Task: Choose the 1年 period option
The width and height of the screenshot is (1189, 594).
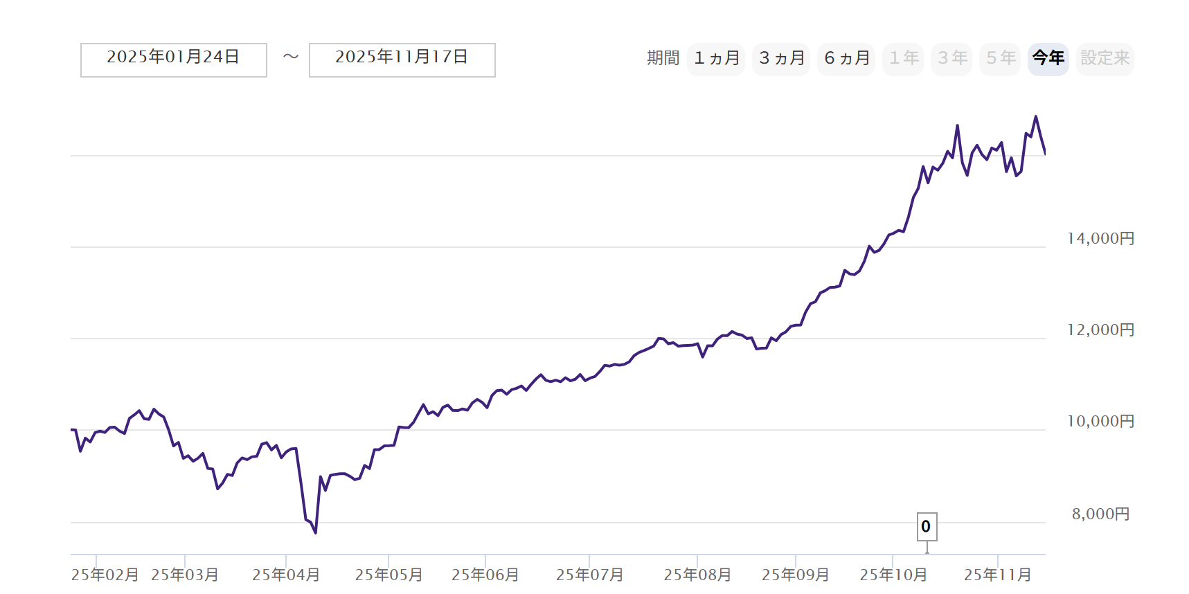Action: tap(903, 59)
